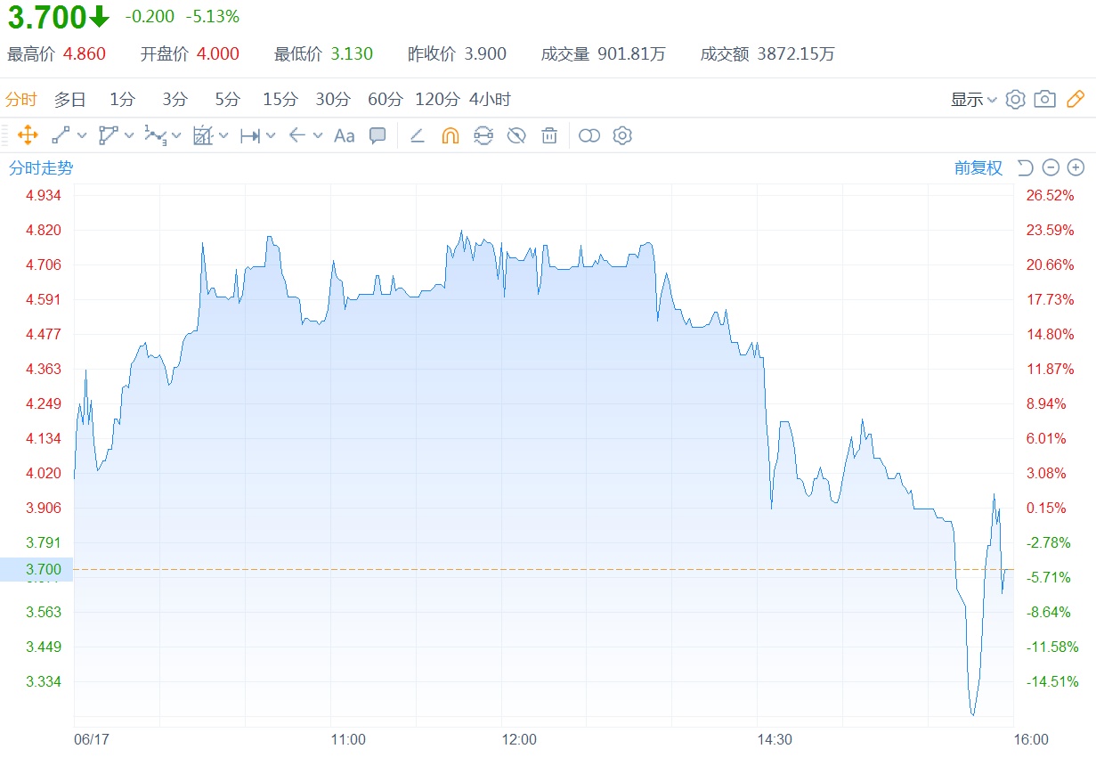Select the 15分 timeframe tab
The height and width of the screenshot is (757, 1096).
pos(280,99)
